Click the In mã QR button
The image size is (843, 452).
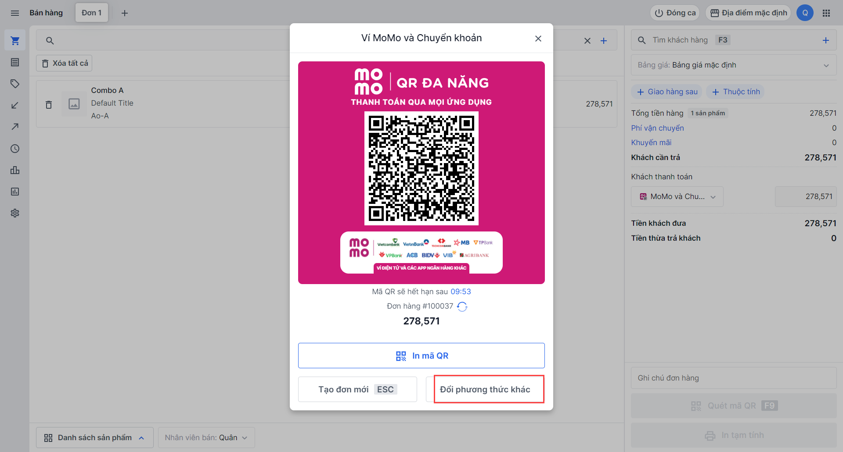coord(421,356)
